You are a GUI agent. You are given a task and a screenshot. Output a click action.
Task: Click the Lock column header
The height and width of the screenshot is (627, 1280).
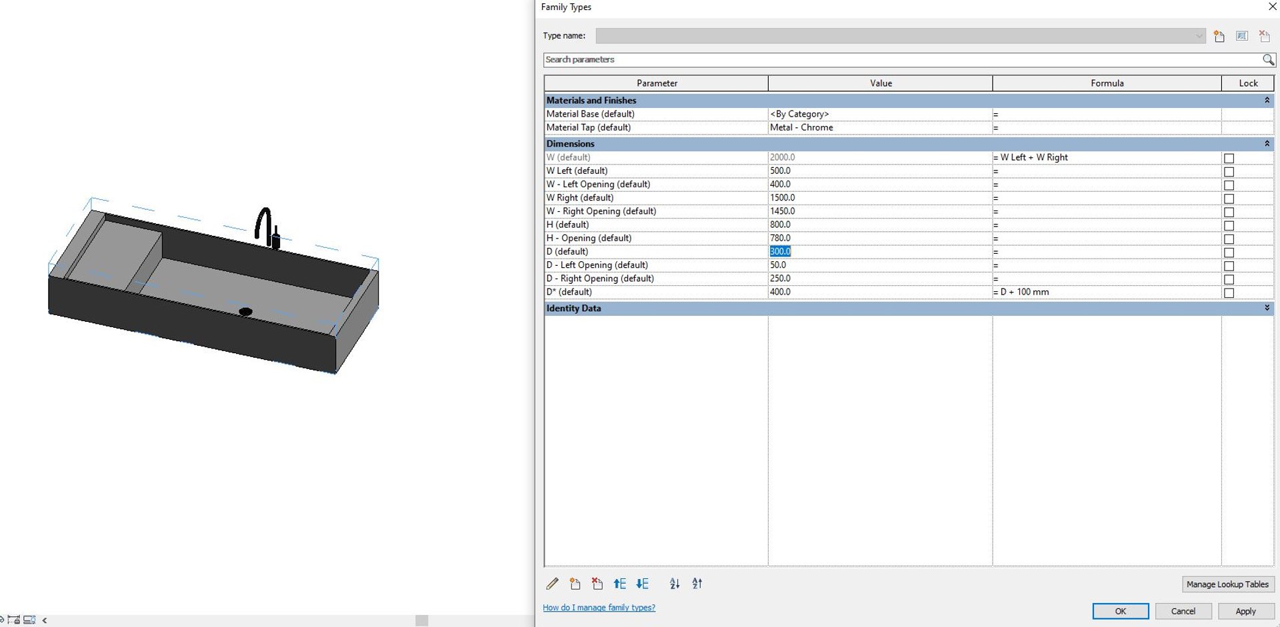(x=1248, y=83)
